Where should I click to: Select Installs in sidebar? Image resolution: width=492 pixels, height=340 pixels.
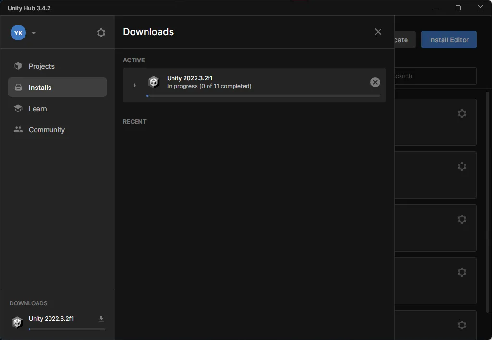pyautogui.click(x=58, y=87)
